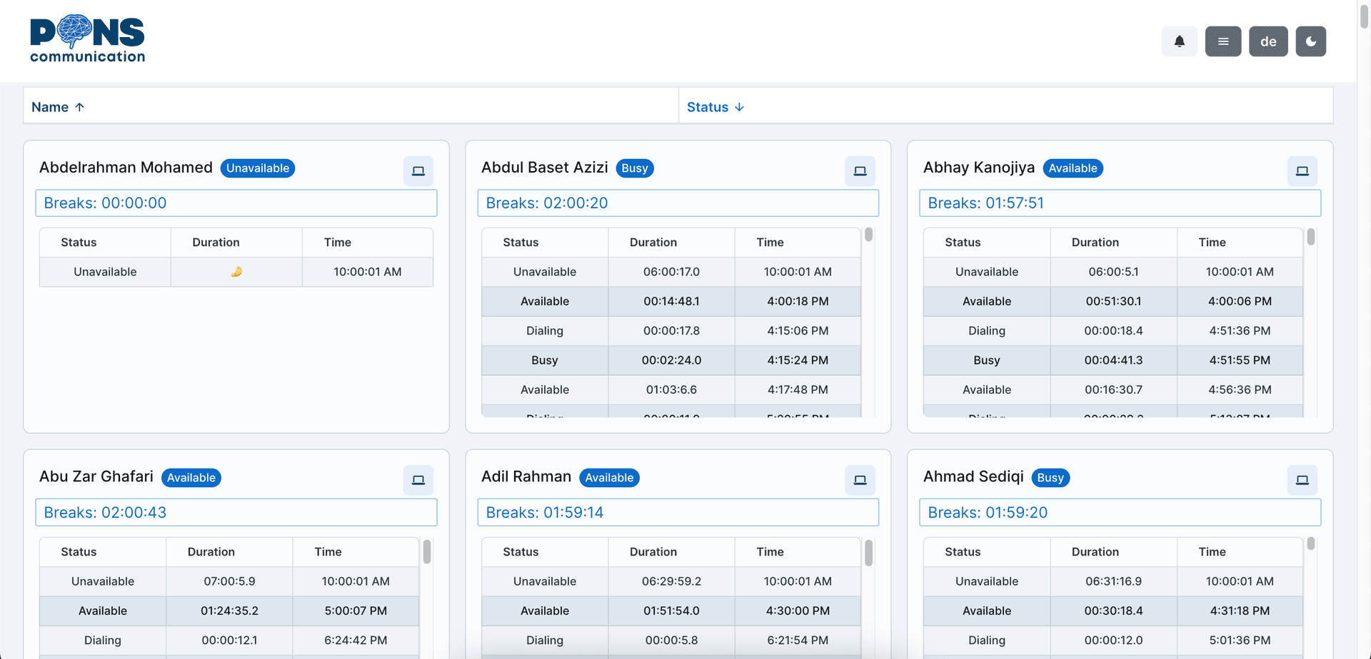
Task: Select 00:02:24.0 Busy duration cell
Action: [x=671, y=360]
